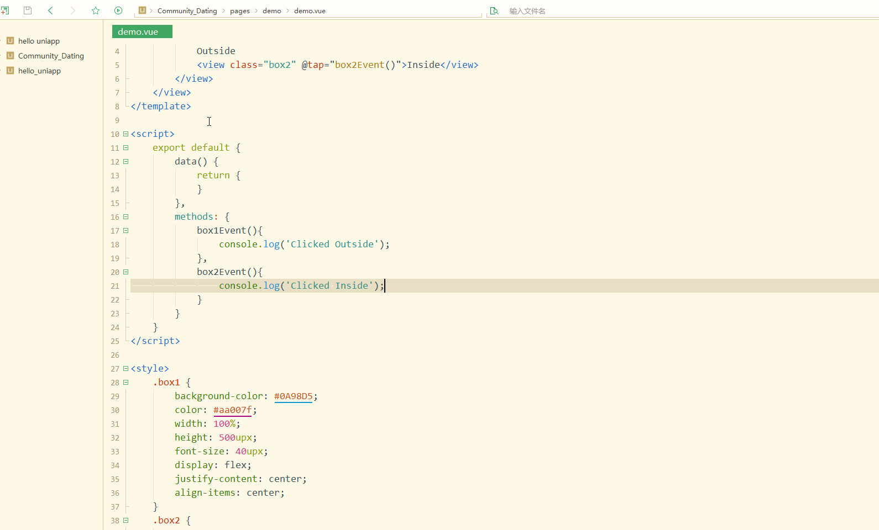Screen dimensions: 879x530
Task: Collapse the style block at line 27
Action: 126,368
